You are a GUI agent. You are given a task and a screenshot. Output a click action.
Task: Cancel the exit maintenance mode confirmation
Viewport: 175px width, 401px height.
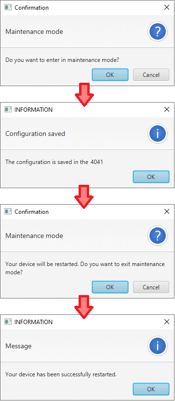151,287
